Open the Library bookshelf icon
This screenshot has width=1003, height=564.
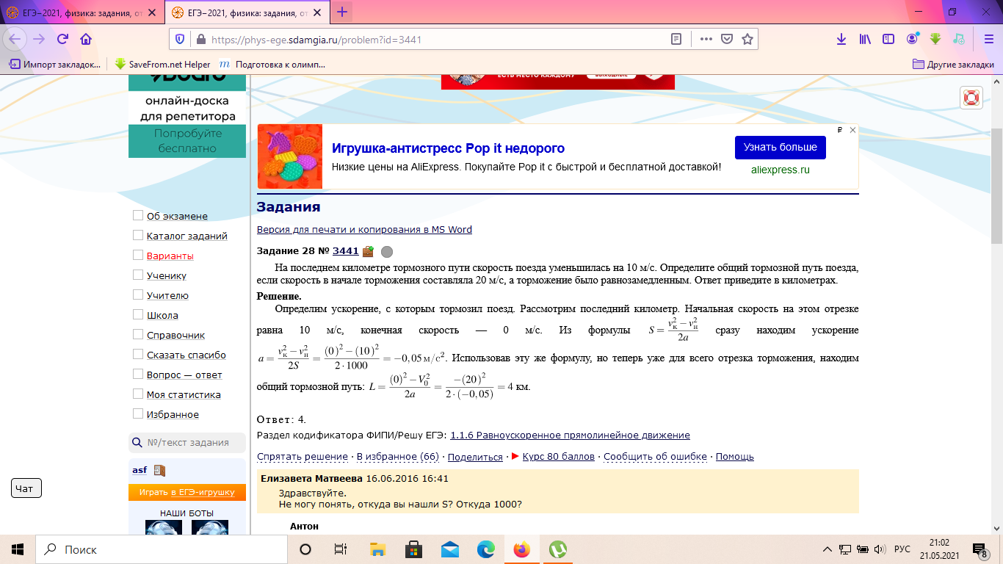pyautogui.click(x=865, y=39)
